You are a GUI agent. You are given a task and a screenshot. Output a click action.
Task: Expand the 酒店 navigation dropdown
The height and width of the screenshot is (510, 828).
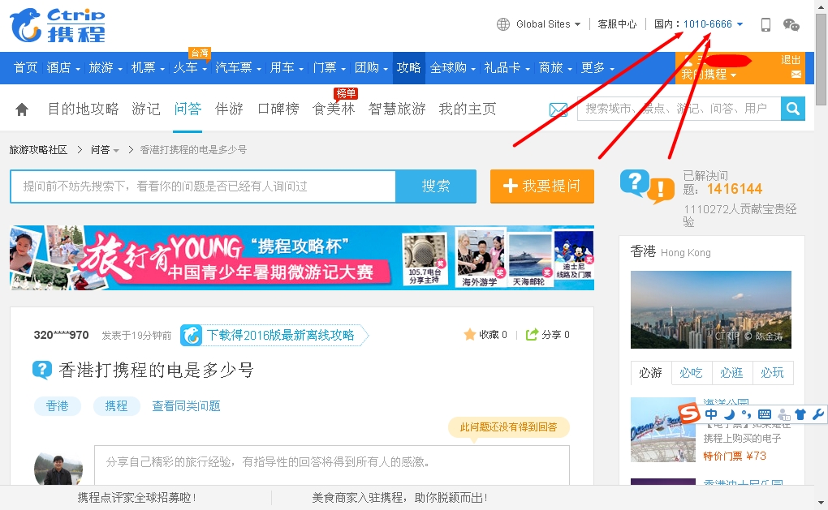tap(63, 68)
